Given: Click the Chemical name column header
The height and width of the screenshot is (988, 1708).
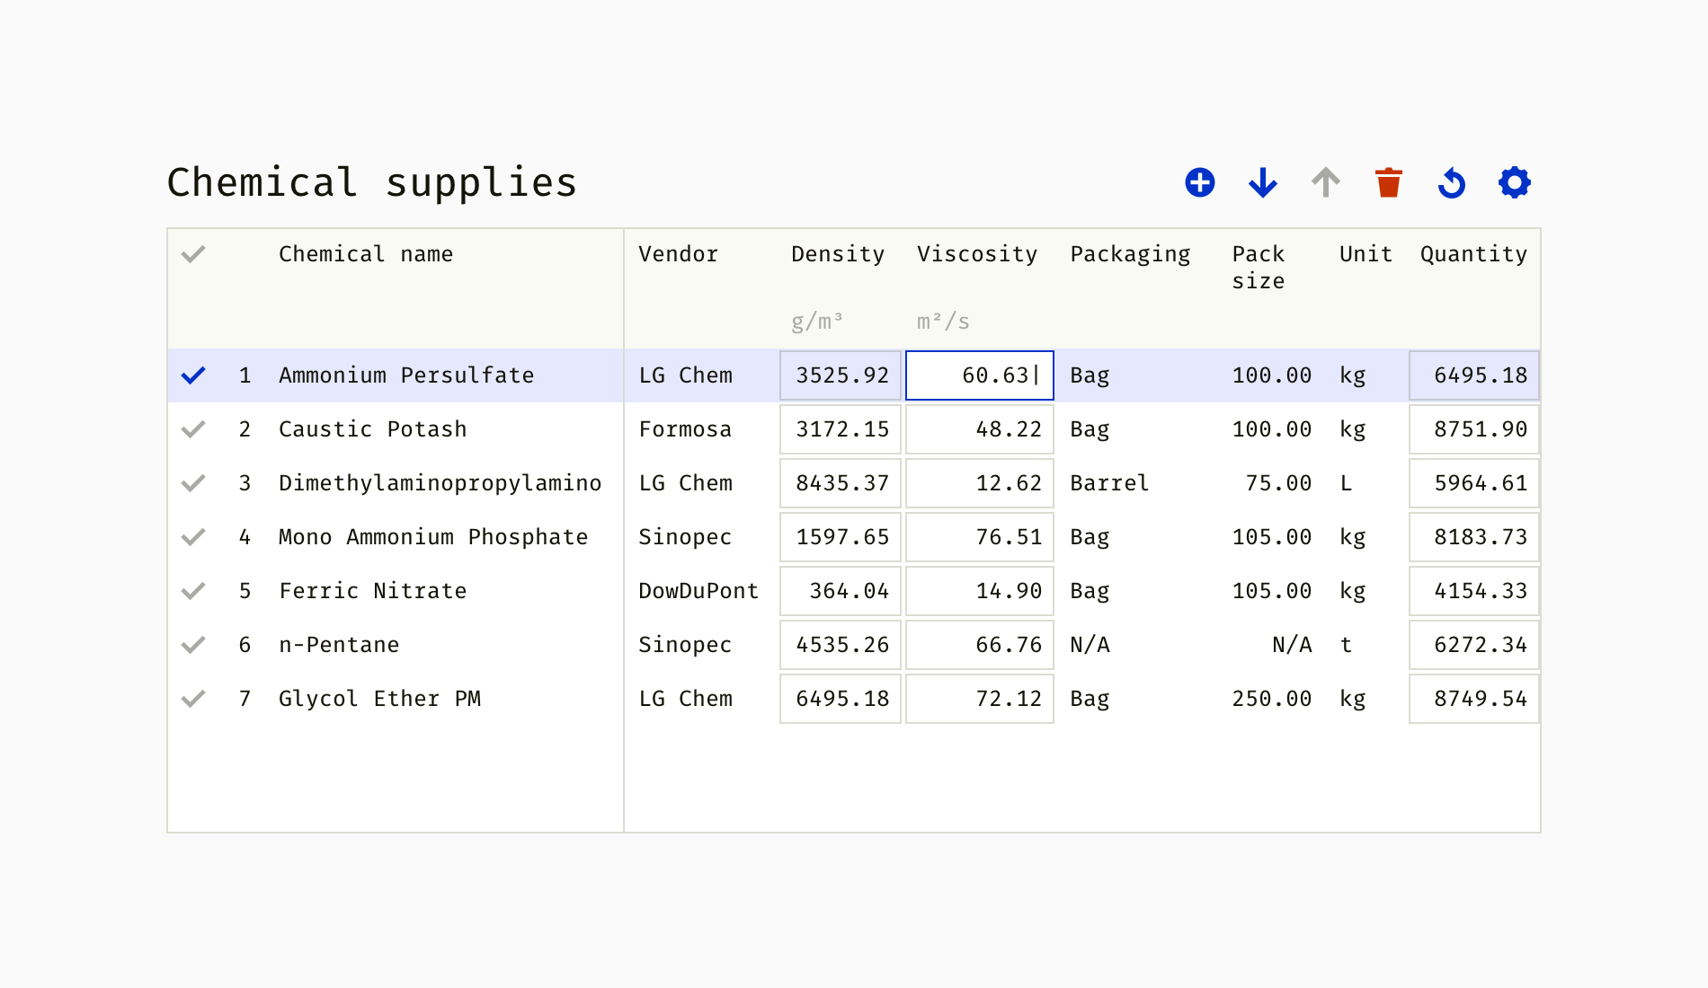Looking at the screenshot, I should pyautogui.click(x=365, y=254).
